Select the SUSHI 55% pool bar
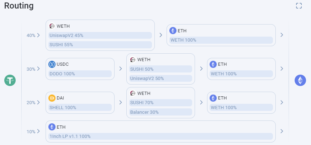The width and height of the screenshot is (311, 145). pos(100,45)
